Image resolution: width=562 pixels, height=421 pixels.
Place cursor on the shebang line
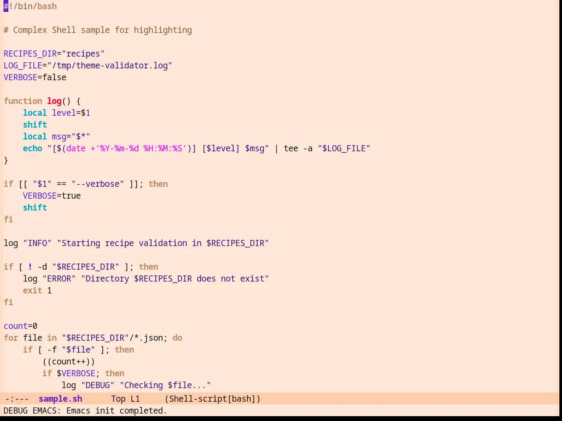tap(30, 6)
